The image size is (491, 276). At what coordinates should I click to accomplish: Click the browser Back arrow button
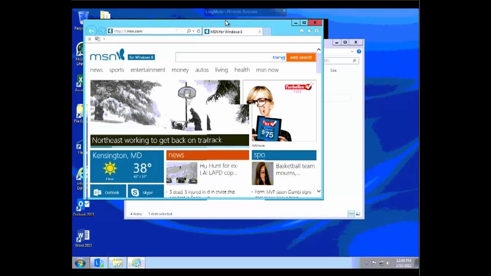tap(91, 31)
